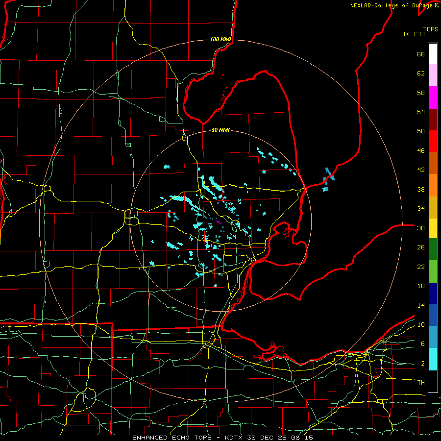Pick the bright red legend swatch
This screenshot has height=441, width=441.
pos(433,141)
